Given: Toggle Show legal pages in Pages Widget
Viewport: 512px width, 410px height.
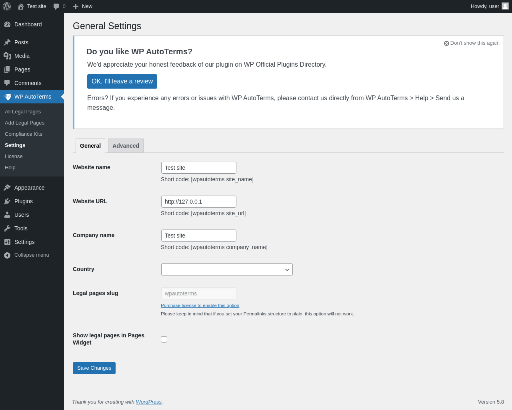Looking at the screenshot, I should 164,339.
